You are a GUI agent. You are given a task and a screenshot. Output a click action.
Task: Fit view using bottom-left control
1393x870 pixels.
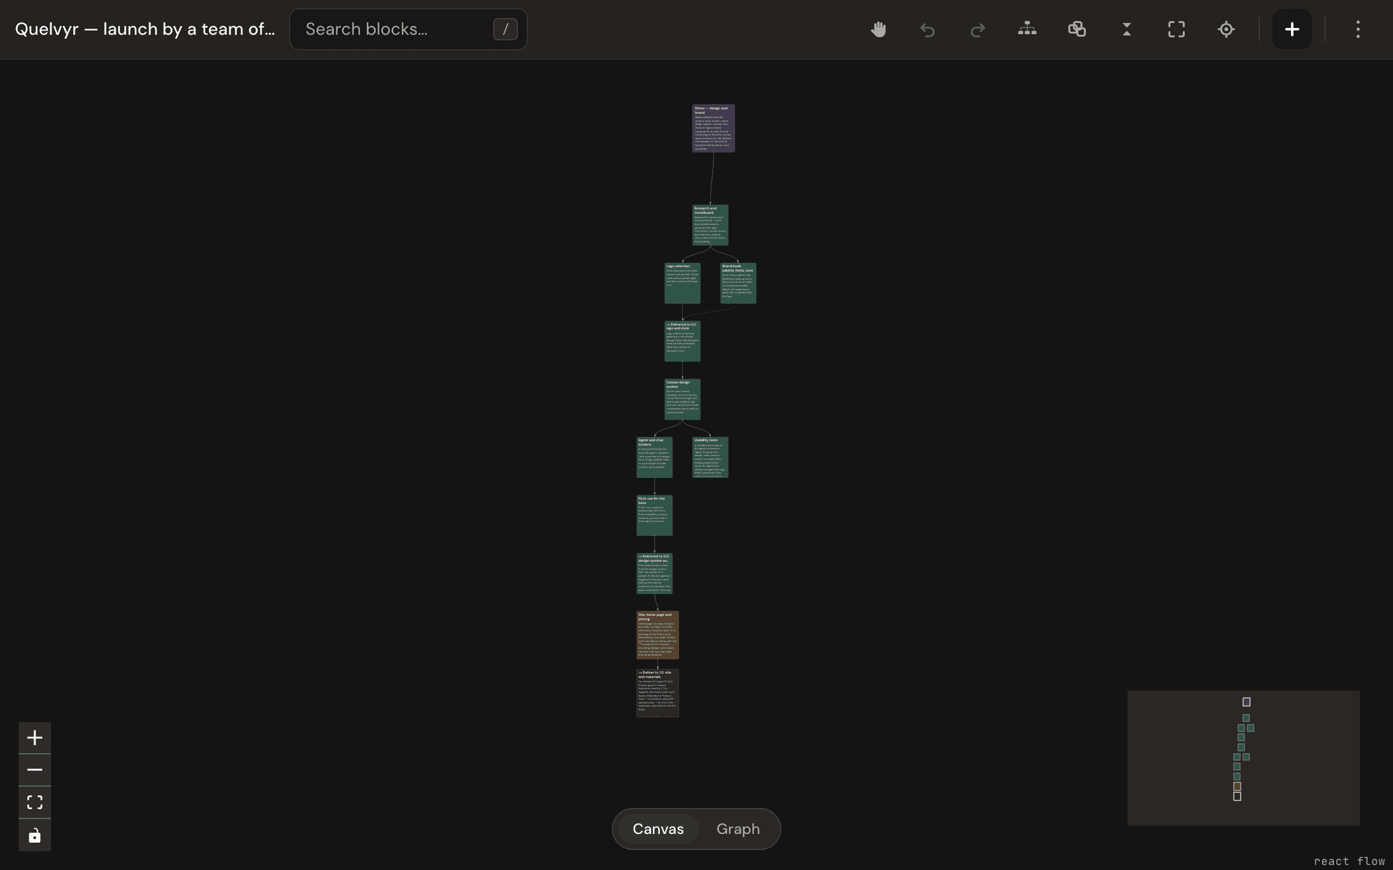coord(35,802)
